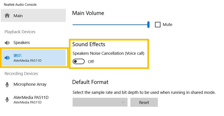Click the Main home icon
The height and width of the screenshot is (116, 224).
7,16
